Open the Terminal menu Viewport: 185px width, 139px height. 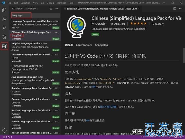61,3
